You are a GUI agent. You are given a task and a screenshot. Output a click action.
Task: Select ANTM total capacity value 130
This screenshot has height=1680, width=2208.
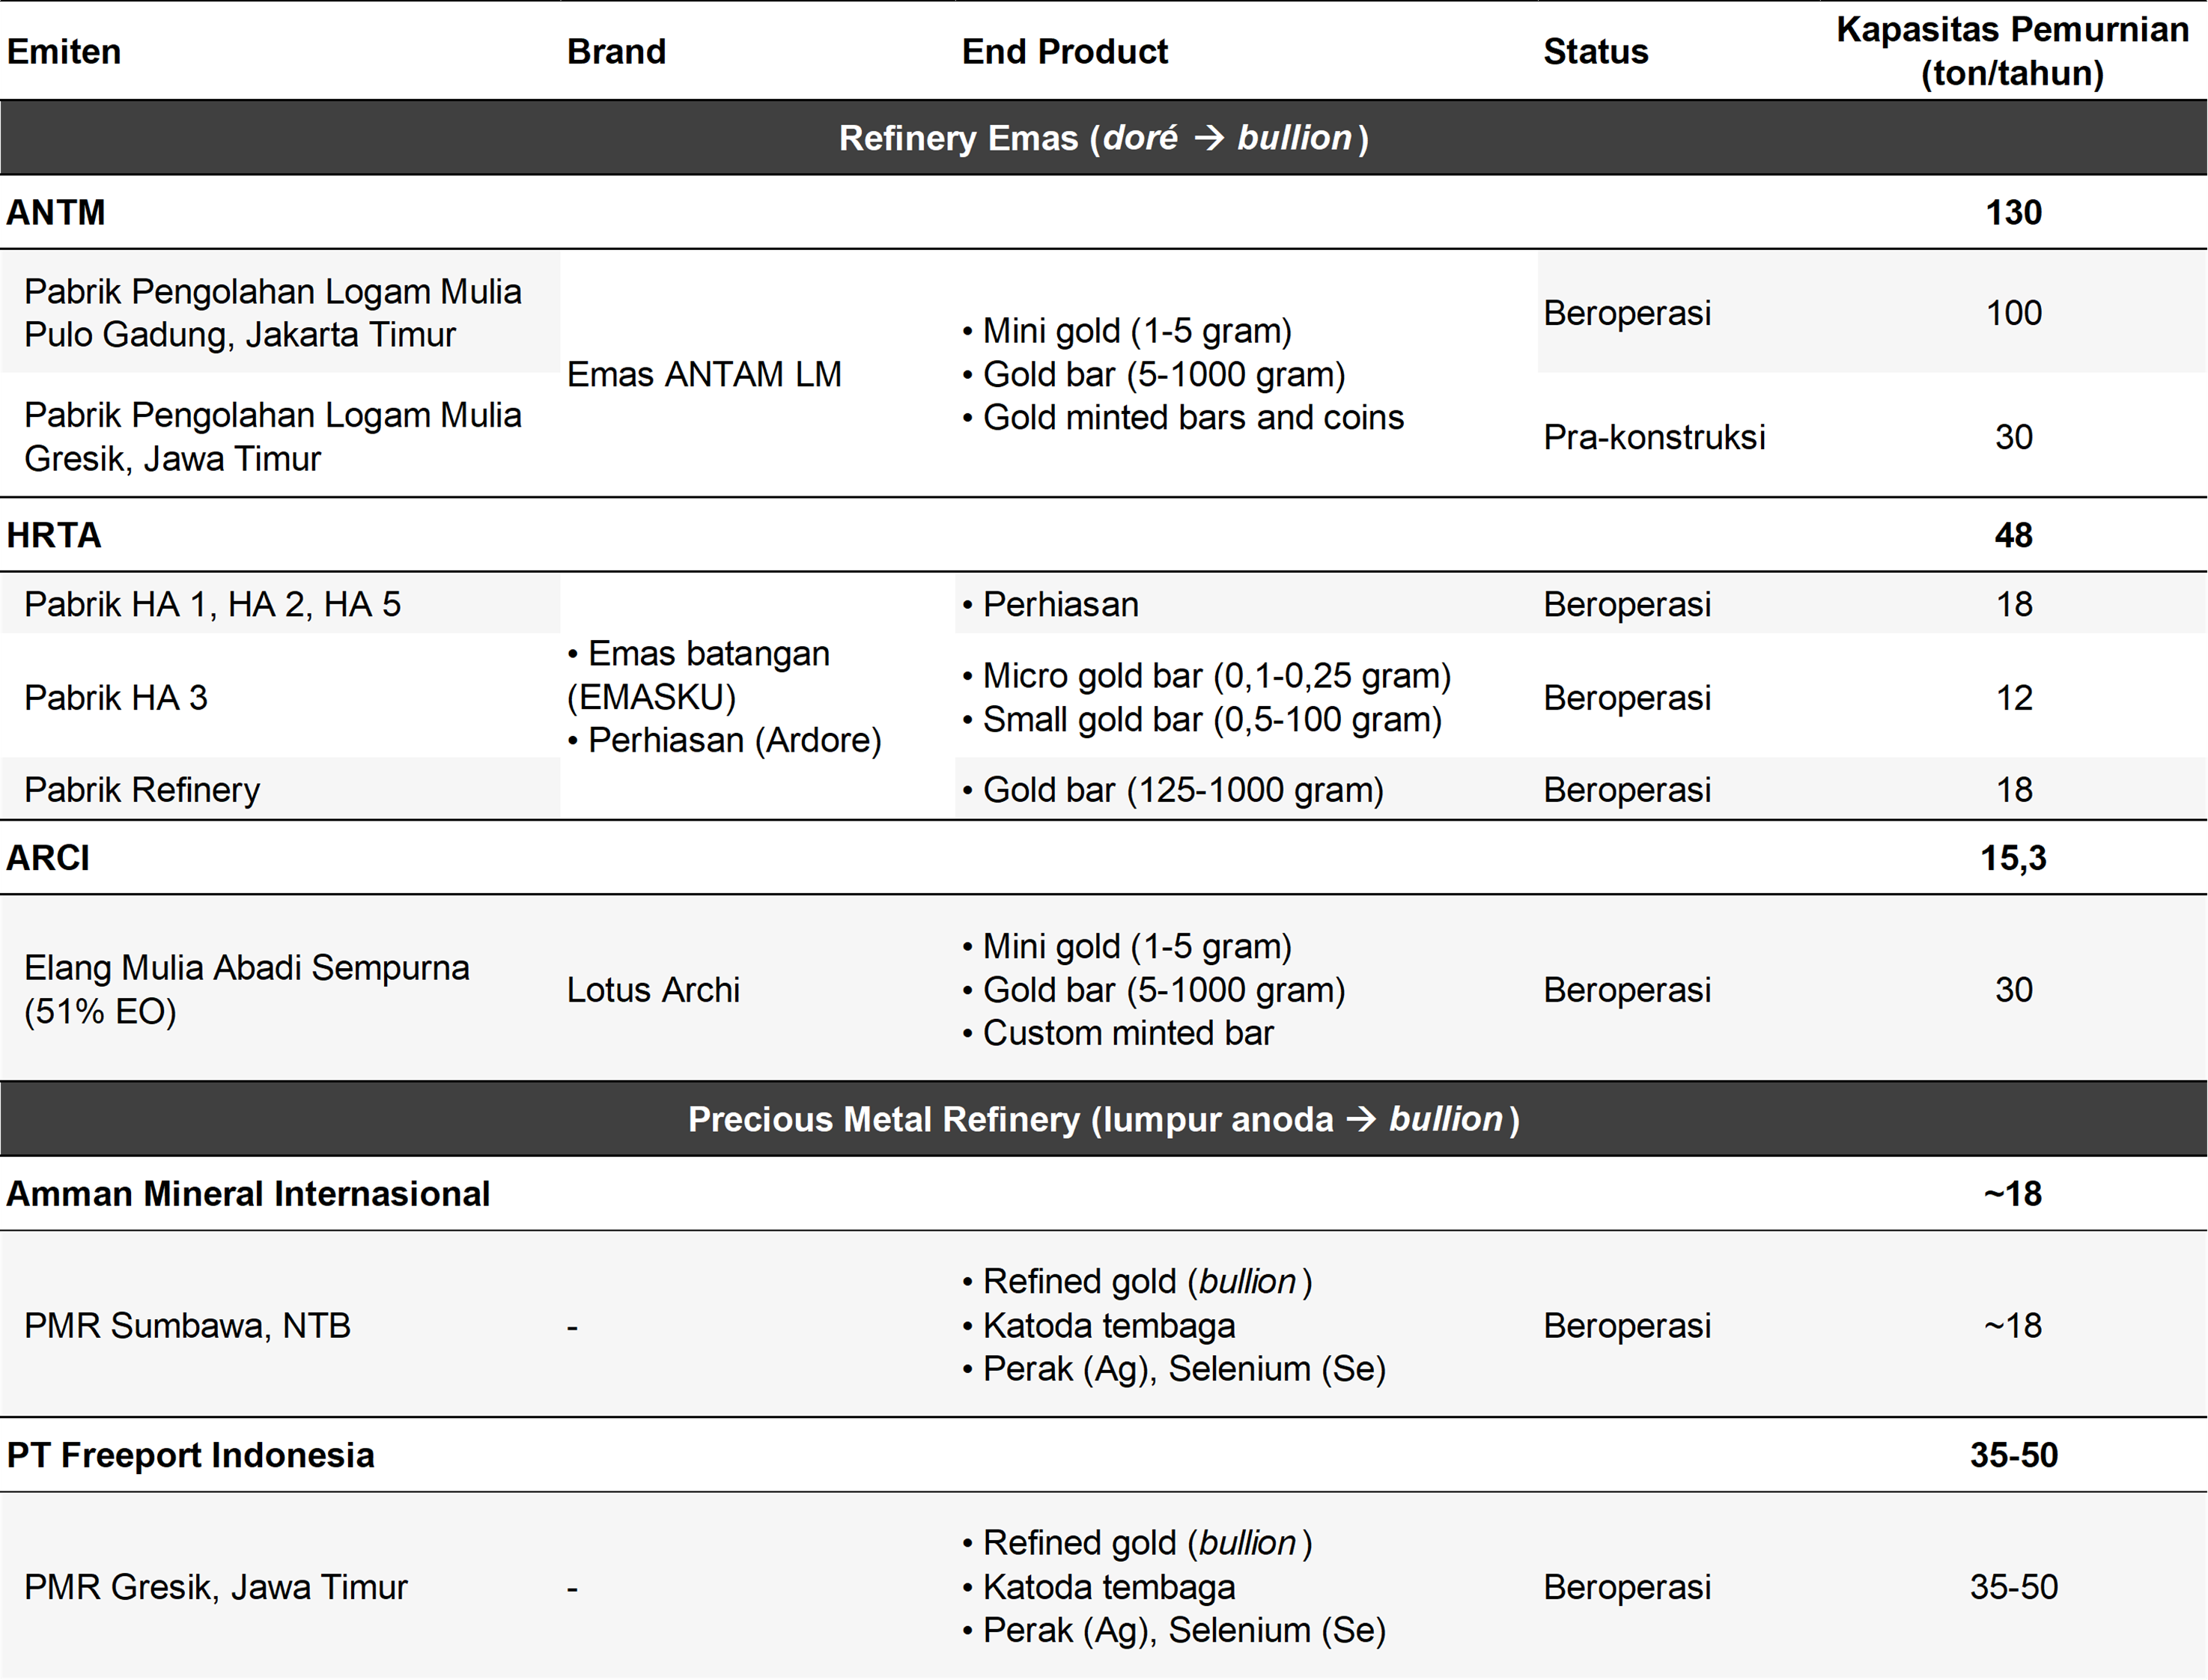pyautogui.click(x=2013, y=213)
